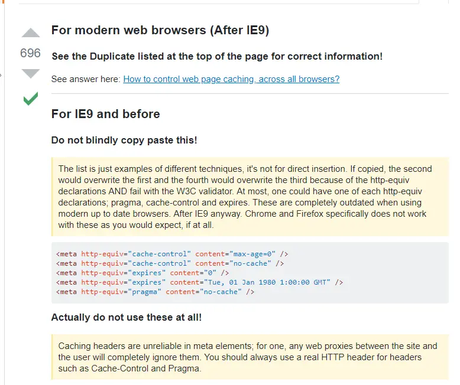
Task: Click the 696 vote count
Action: (x=31, y=54)
